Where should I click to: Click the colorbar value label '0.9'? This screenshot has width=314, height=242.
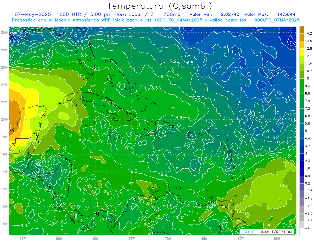pyautogui.click(x=308, y=176)
